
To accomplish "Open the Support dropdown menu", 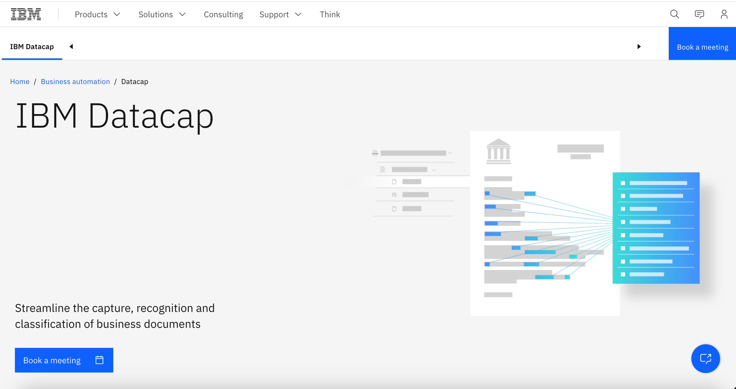I will tap(280, 14).
